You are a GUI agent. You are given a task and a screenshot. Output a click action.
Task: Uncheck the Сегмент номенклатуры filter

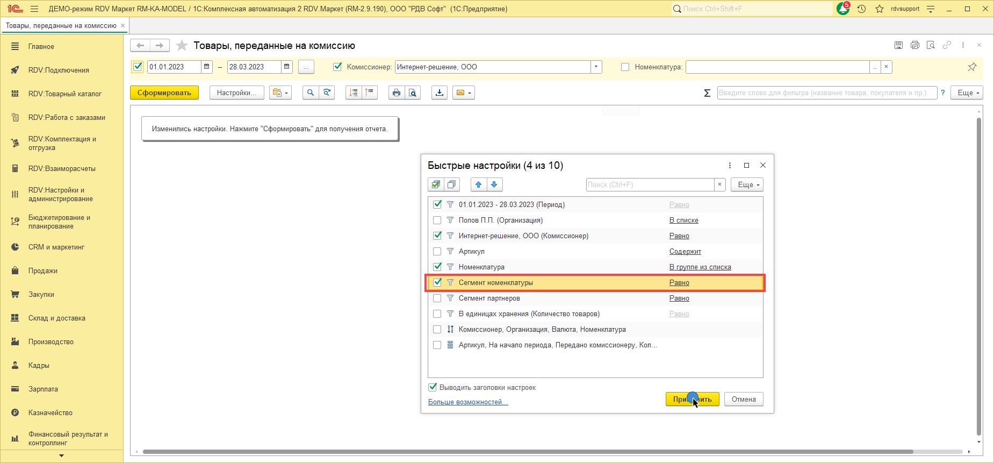pyautogui.click(x=437, y=282)
